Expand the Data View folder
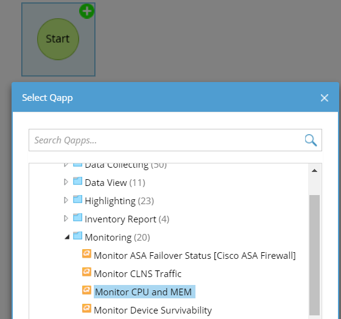This screenshot has width=341, height=319. click(x=66, y=182)
